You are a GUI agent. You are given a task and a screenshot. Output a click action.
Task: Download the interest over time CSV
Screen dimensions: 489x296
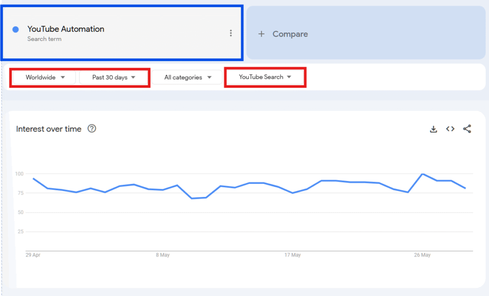434,129
